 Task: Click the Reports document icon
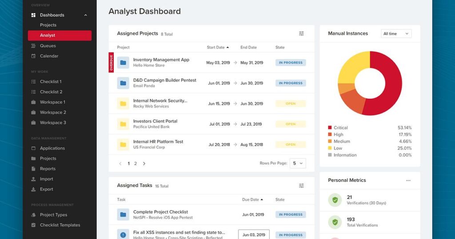(x=33, y=169)
